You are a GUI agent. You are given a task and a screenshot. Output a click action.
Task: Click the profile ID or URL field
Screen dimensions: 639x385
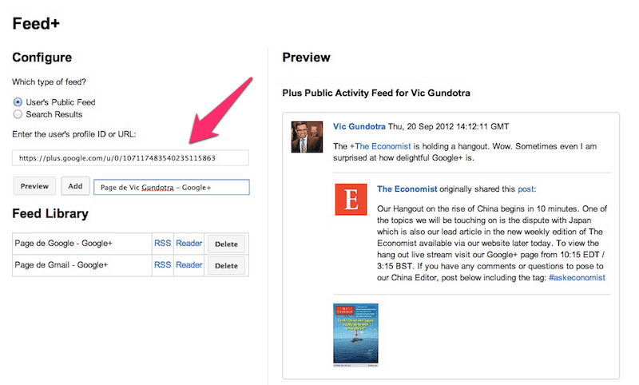coord(130,158)
